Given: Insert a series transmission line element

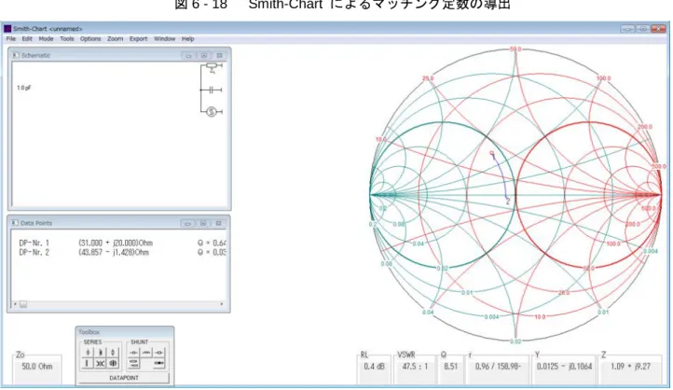Looking at the screenshot, I should coord(87,363).
